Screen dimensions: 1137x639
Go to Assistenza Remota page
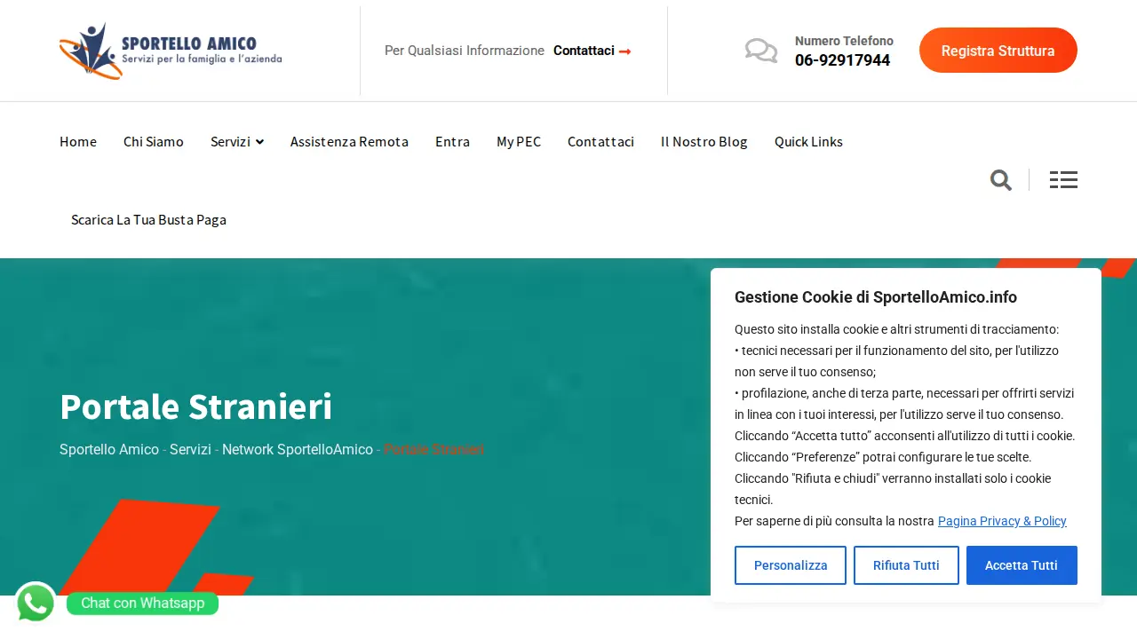coord(349,142)
